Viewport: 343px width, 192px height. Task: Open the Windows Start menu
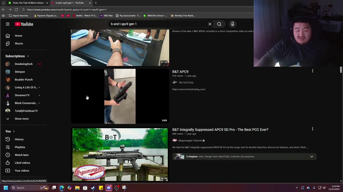coord(6,188)
